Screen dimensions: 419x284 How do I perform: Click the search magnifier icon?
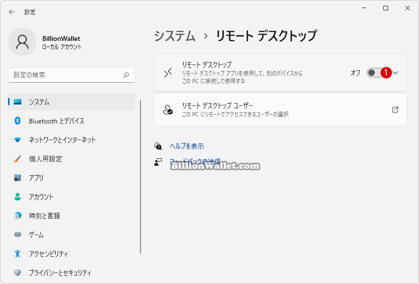(x=126, y=75)
